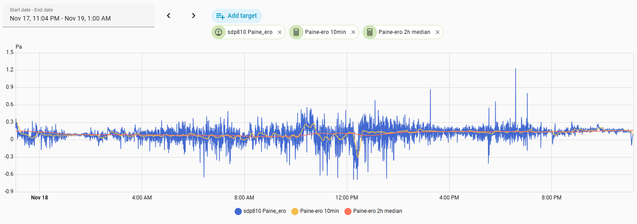Click the red legend dot for 2h median
Screen dimensions: 637x224
pos(348,211)
